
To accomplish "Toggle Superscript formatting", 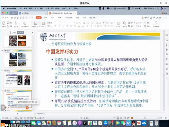I will [71, 26].
